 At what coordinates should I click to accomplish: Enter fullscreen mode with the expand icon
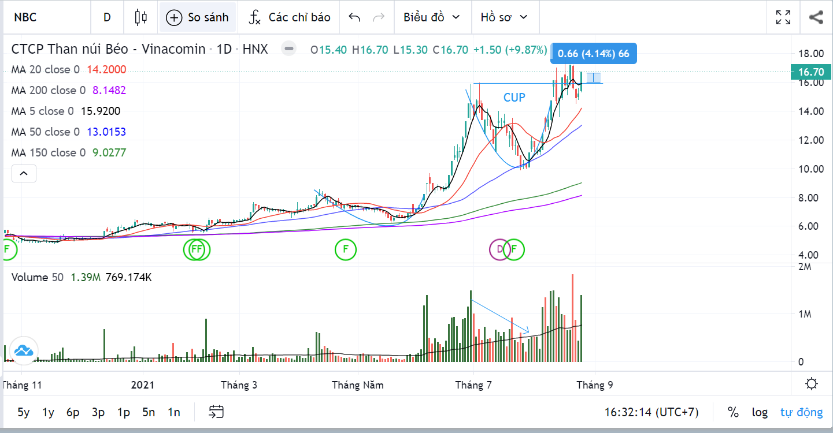[783, 17]
